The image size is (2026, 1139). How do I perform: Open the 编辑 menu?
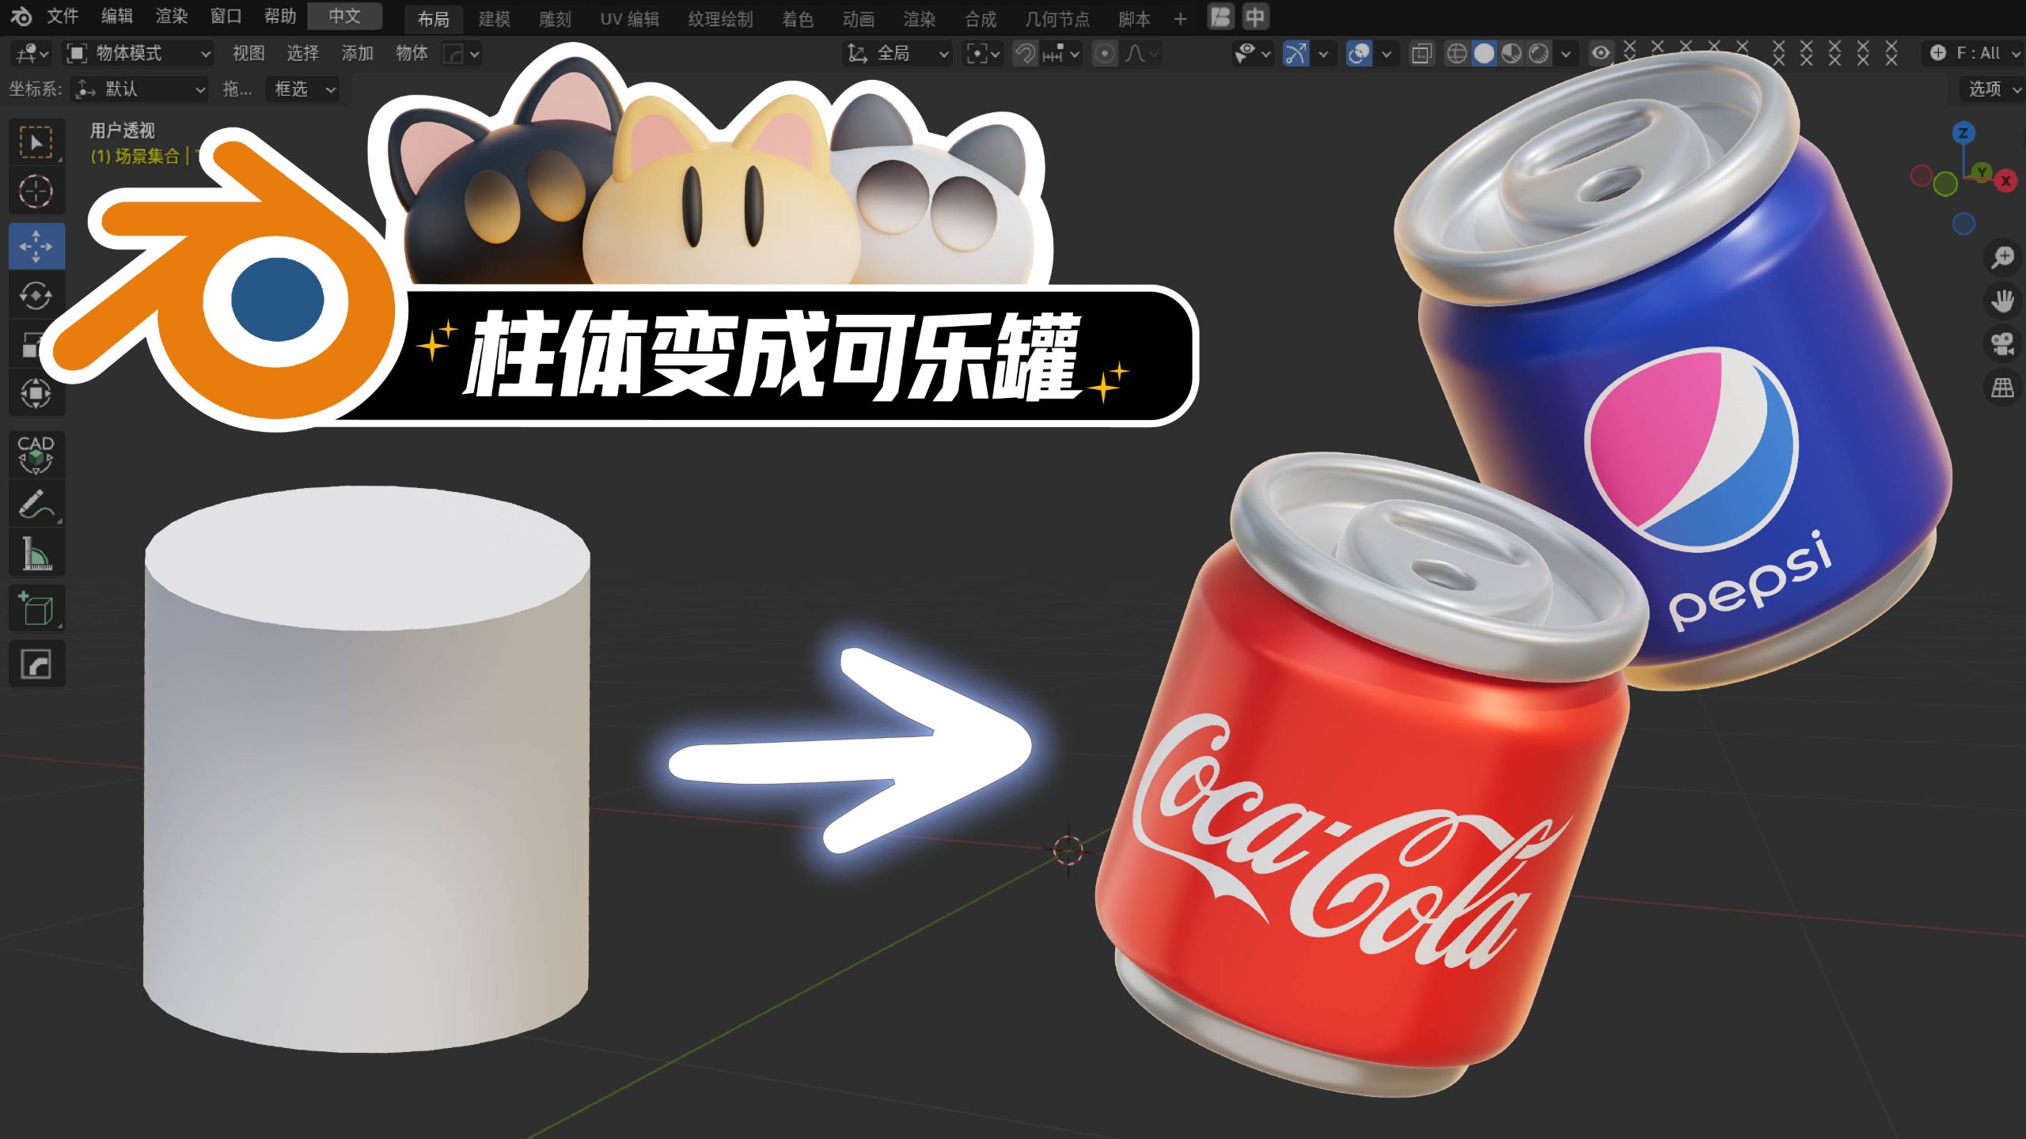click(x=117, y=17)
